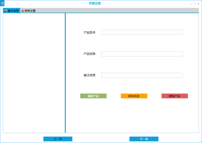The height and width of the screenshot is (143, 202).
Task: Click the red 删除产品 button
Action: coord(175,96)
